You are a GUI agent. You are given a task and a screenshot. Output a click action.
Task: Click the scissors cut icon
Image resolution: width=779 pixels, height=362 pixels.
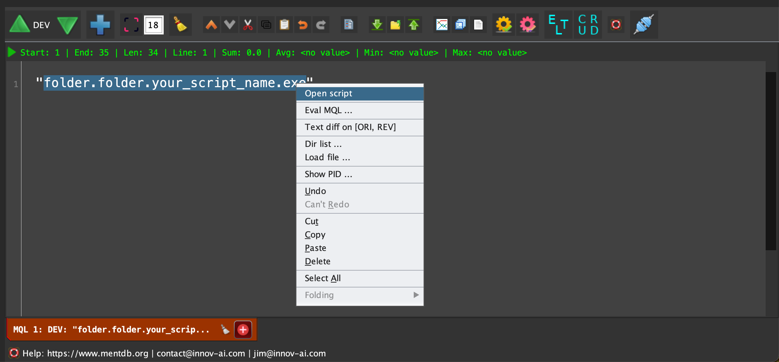coord(248,25)
